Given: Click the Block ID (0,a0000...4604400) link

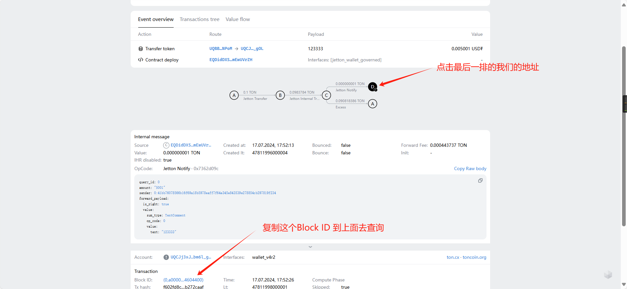Looking at the screenshot, I should 183,280.
